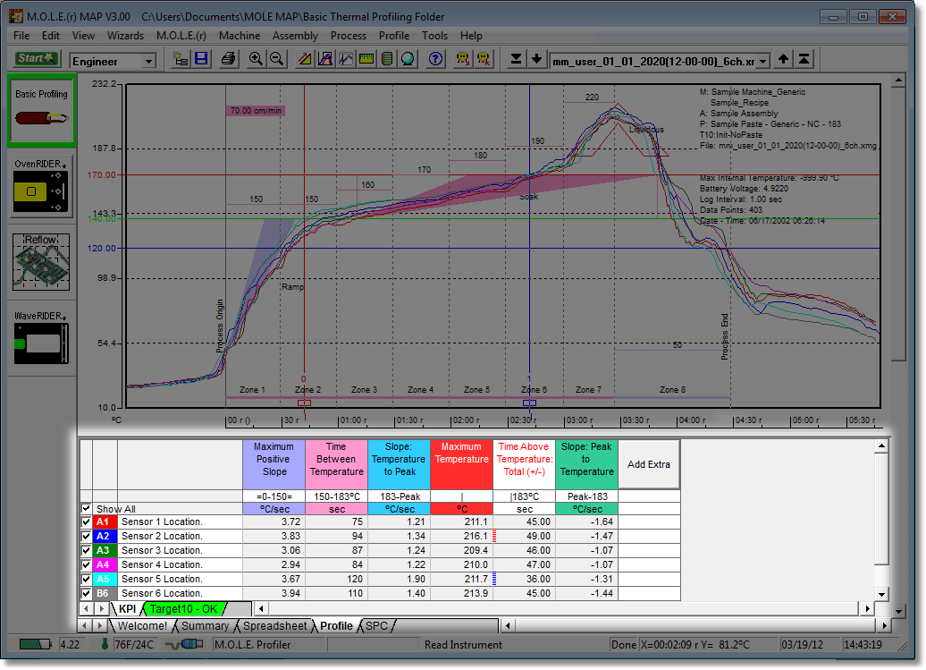
Task: Click the Add Extra column button
Action: click(x=648, y=464)
